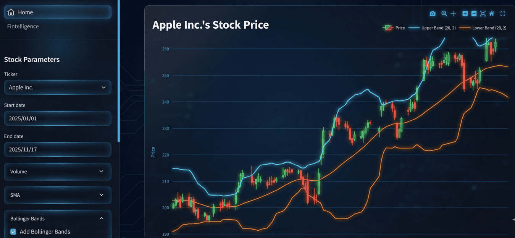Image resolution: width=515 pixels, height=238 pixels.
Task: Click the End date field
Action: click(58, 149)
